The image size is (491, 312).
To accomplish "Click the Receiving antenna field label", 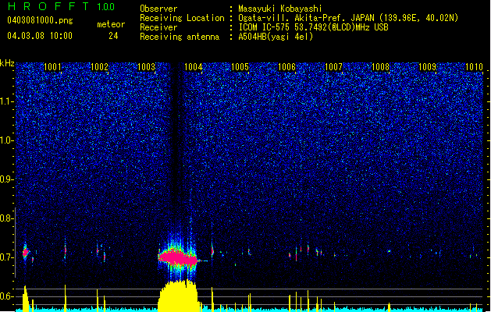I will point(180,37).
